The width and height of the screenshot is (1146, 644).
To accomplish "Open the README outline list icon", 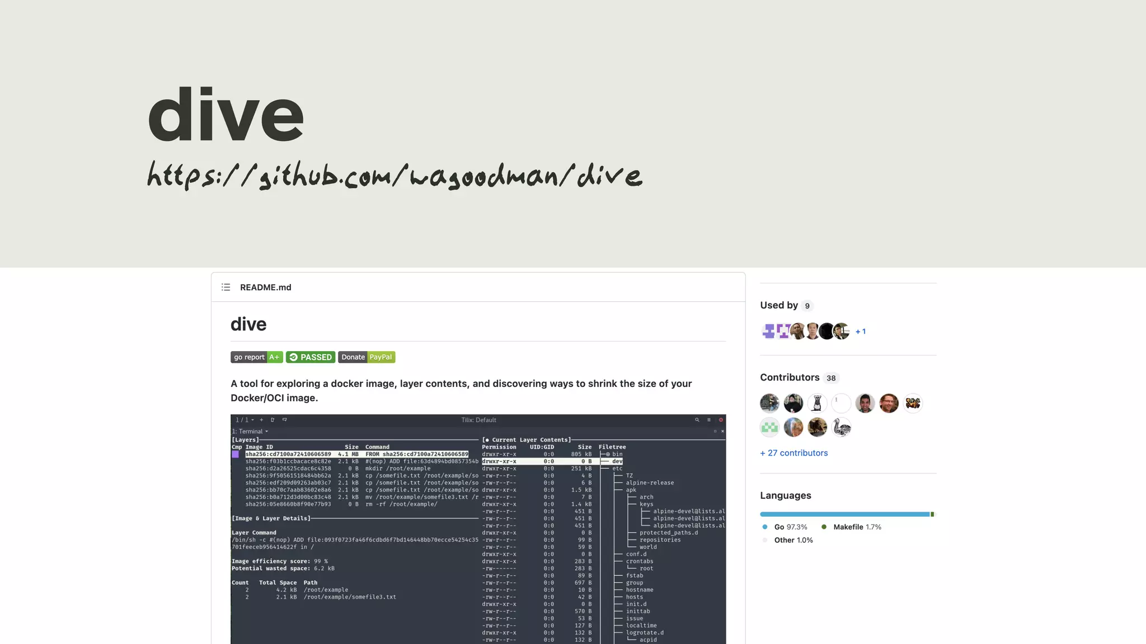I will (226, 287).
